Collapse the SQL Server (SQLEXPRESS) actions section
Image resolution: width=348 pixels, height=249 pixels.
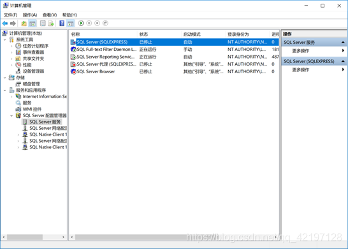coord(343,61)
